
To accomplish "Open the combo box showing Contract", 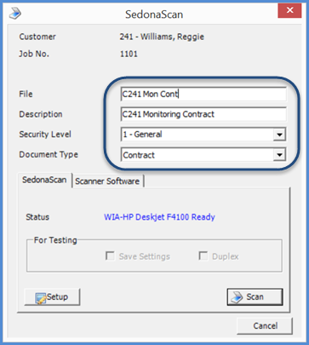I will tap(203, 155).
